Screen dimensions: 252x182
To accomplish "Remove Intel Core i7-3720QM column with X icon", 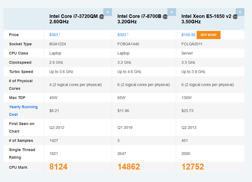I will pyautogui.click(x=108, y=12).
